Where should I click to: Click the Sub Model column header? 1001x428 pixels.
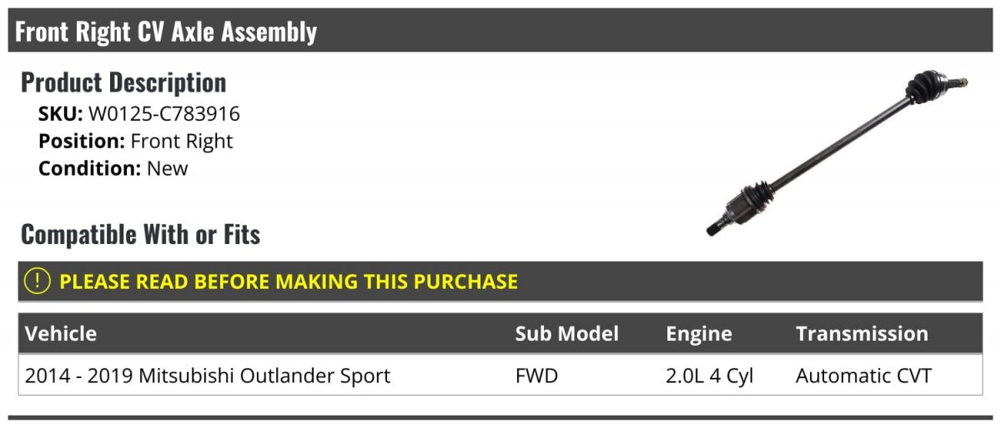[567, 334]
